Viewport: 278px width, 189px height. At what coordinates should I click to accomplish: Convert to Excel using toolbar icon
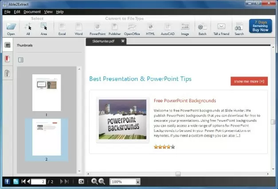coord(62,27)
